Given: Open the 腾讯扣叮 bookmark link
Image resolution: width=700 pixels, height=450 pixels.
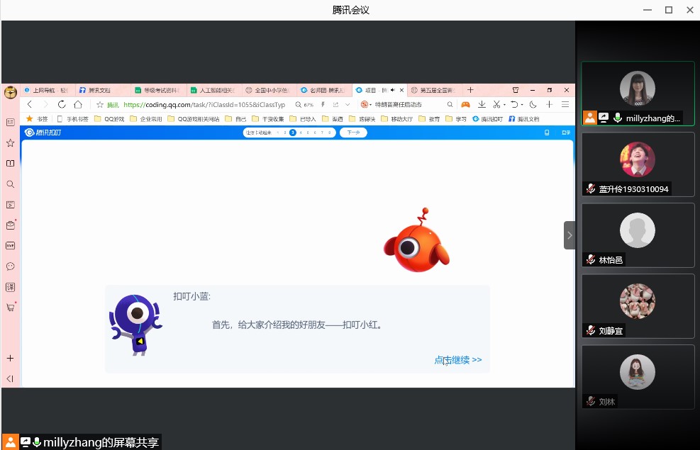Looking at the screenshot, I should pyautogui.click(x=487, y=119).
